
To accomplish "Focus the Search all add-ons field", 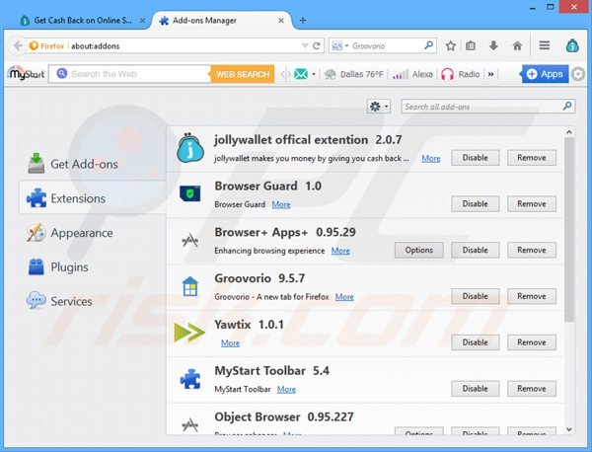I will coord(487,107).
